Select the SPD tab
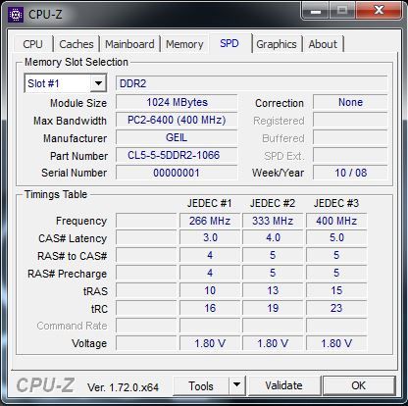This screenshot has height=406, width=408. (229, 43)
